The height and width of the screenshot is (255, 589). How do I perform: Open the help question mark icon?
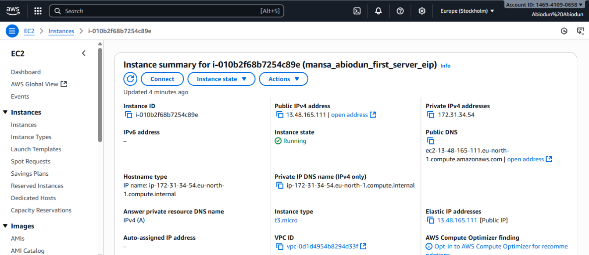coord(400,11)
